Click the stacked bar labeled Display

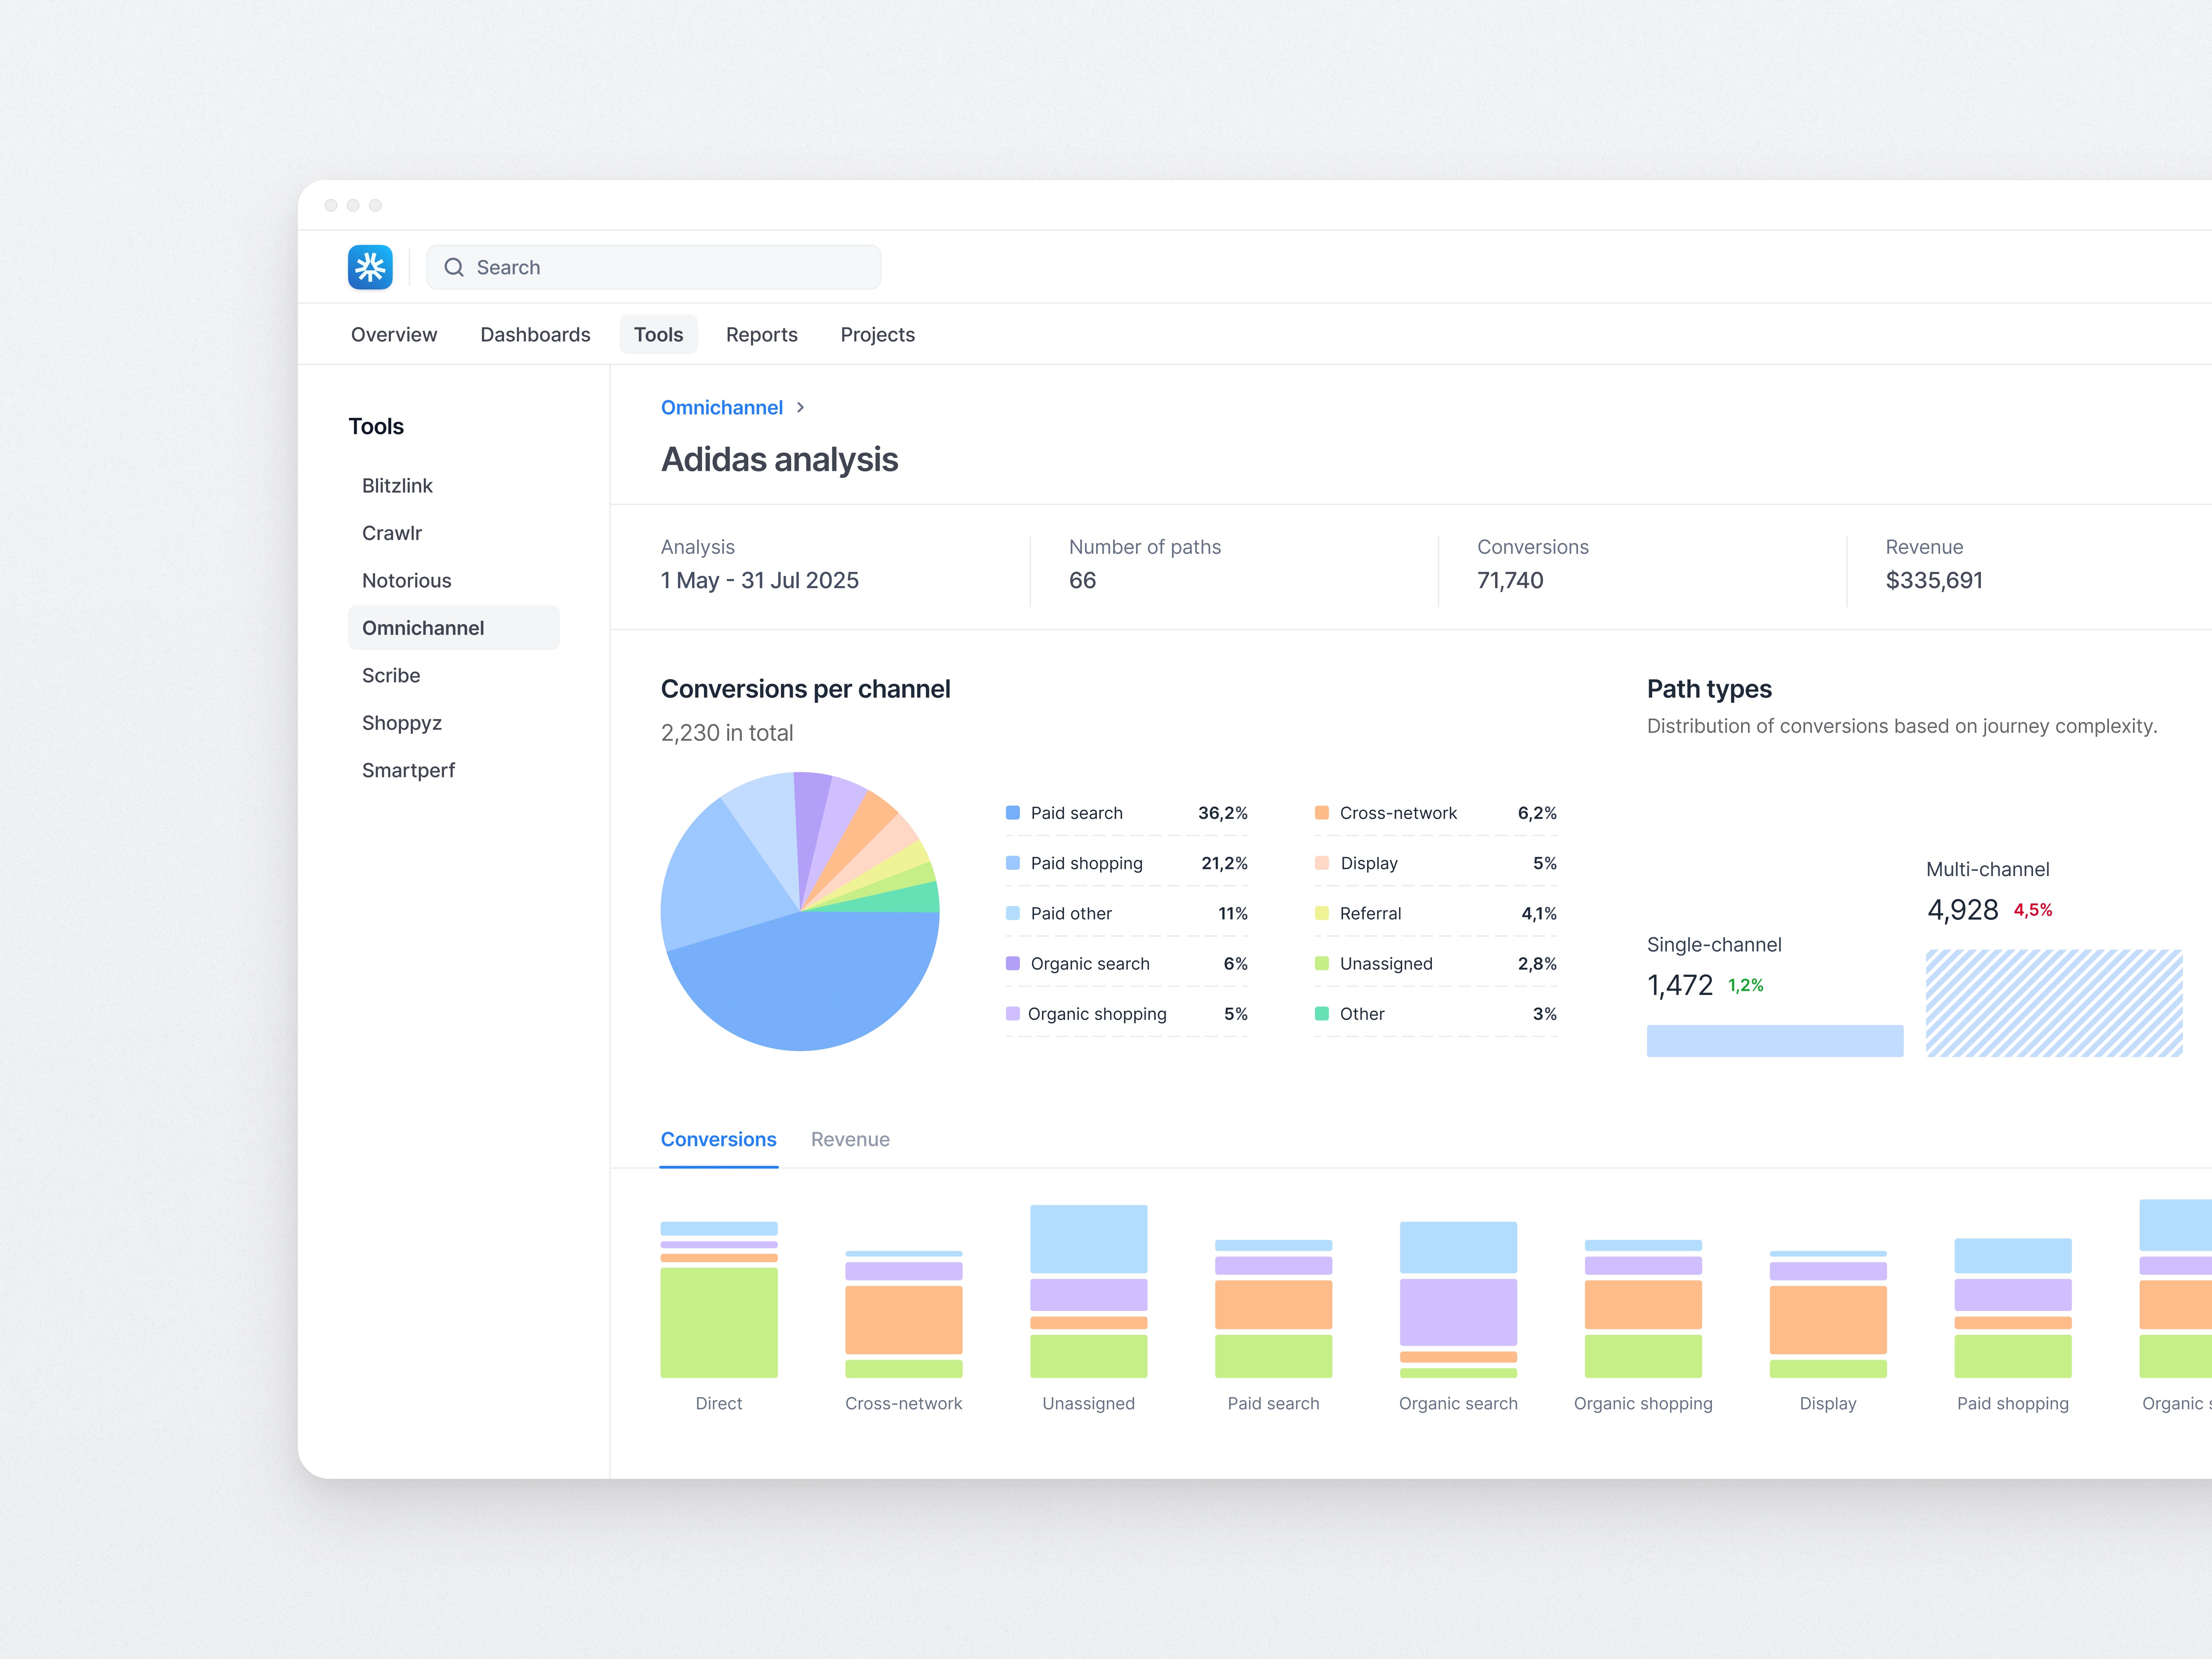tap(1829, 1314)
